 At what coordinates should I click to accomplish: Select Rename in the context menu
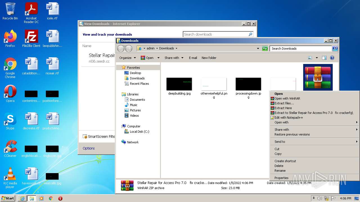(314, 171)
